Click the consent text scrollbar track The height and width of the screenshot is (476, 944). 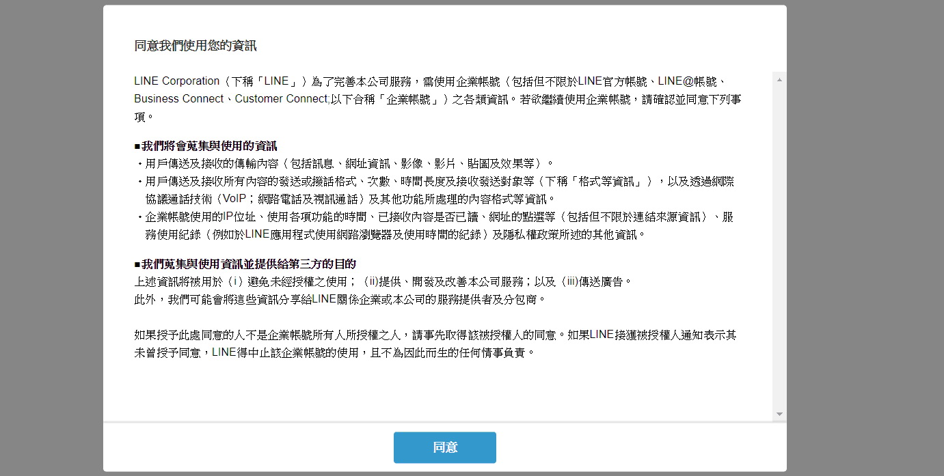pyautogui.click(x=779, y=247)
